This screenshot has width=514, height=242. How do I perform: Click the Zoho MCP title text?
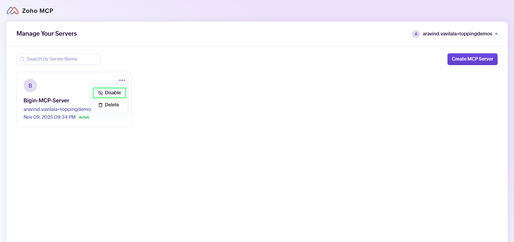pos(38,11)
